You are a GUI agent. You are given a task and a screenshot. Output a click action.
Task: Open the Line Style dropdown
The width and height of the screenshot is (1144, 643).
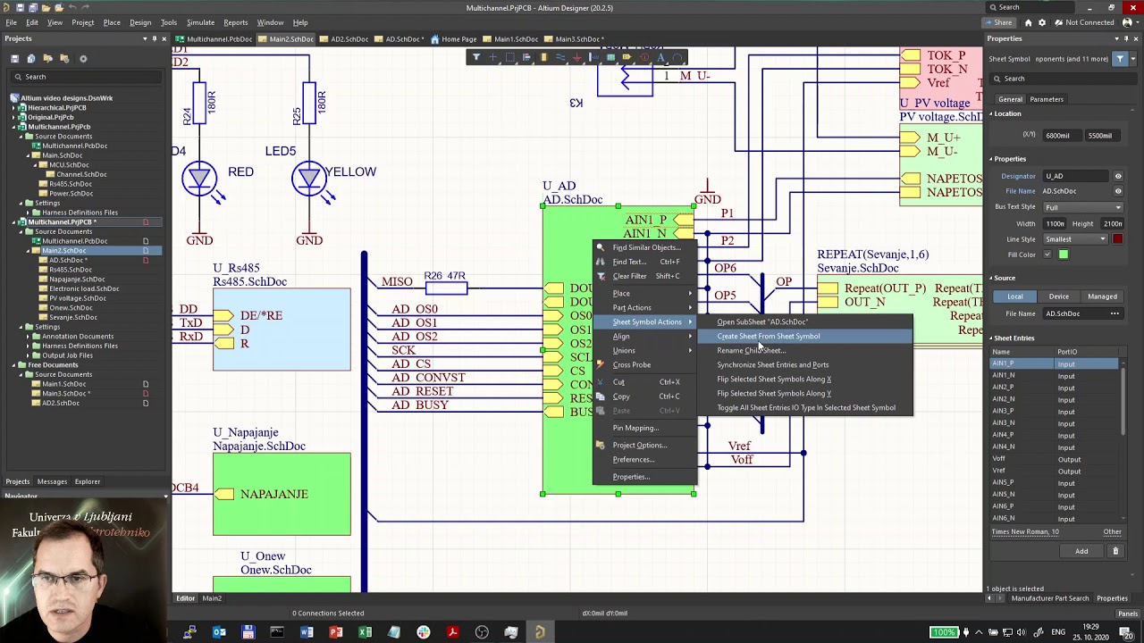click(x=1075, y=239)
